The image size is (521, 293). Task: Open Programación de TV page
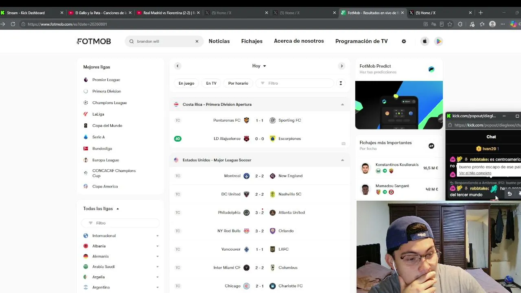pos(361,41)
